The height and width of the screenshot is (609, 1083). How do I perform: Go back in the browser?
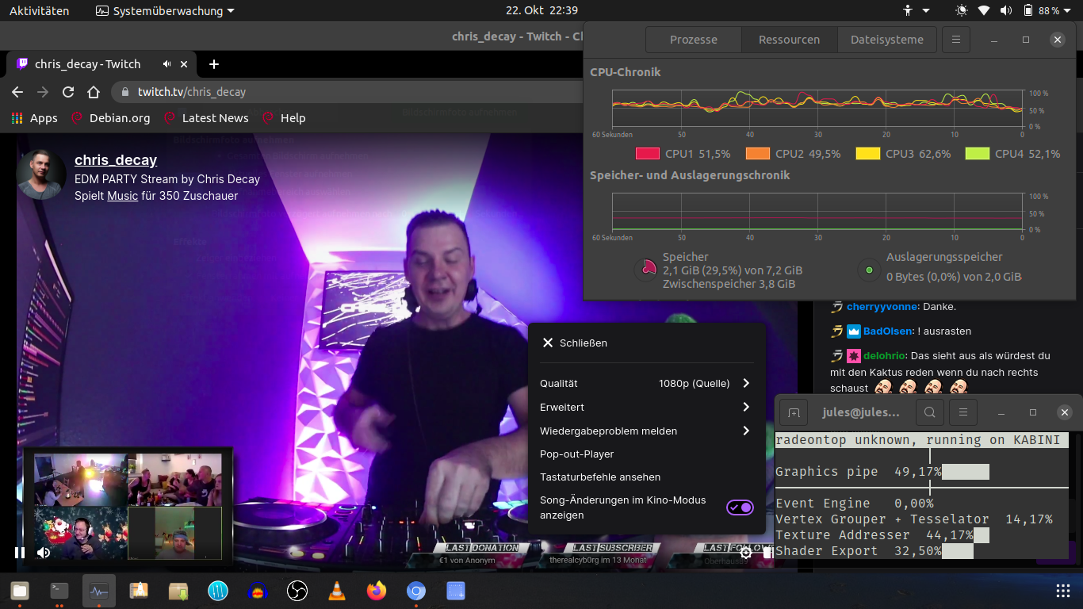(x=17, y=92)
